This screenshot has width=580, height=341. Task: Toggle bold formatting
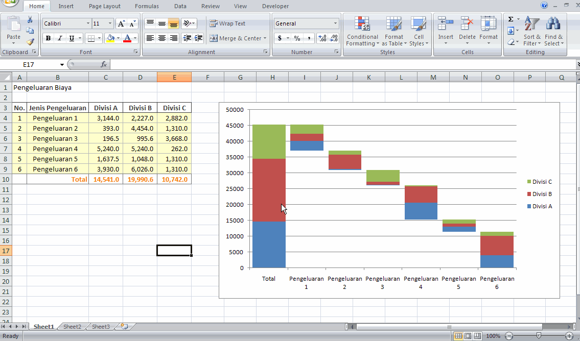[x=48, y=38]
